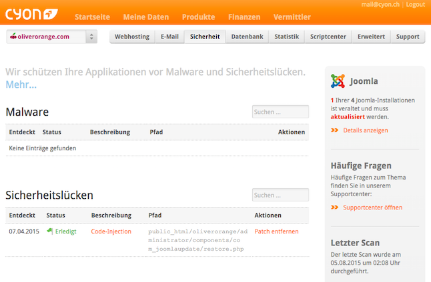Click the restore.php path text
The image size is (431, 282).
tap(198, 240)
